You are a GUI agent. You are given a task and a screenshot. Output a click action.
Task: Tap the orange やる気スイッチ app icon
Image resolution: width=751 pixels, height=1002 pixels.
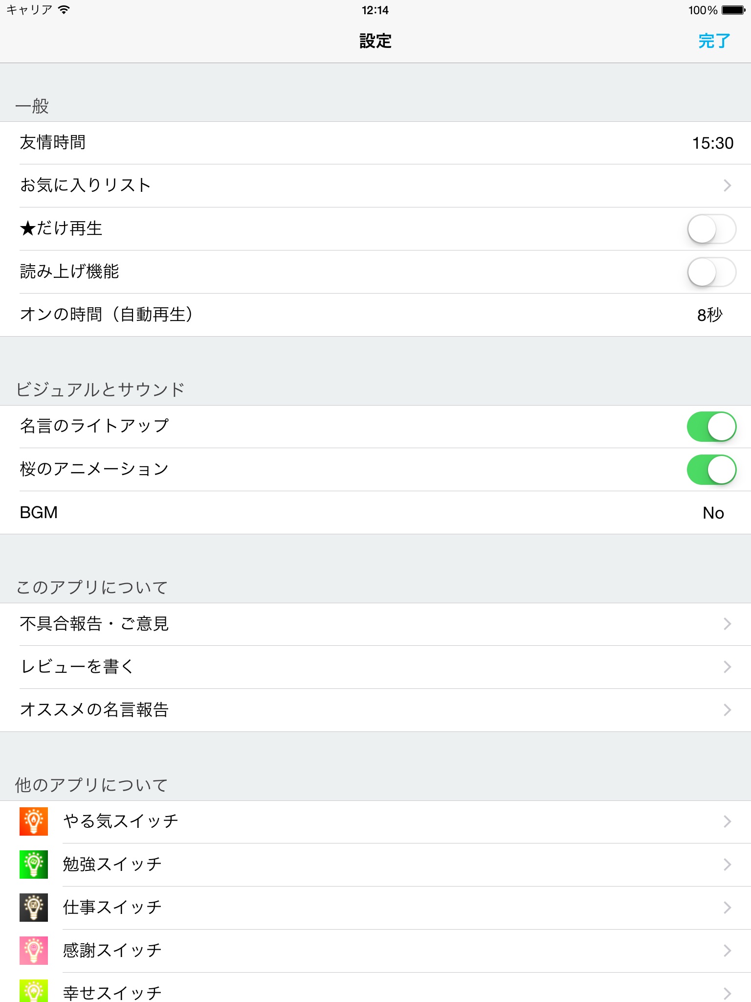point(34,821)
